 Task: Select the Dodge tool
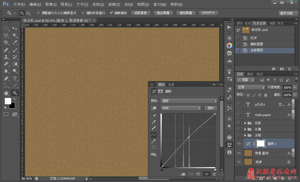pos(15,71)
